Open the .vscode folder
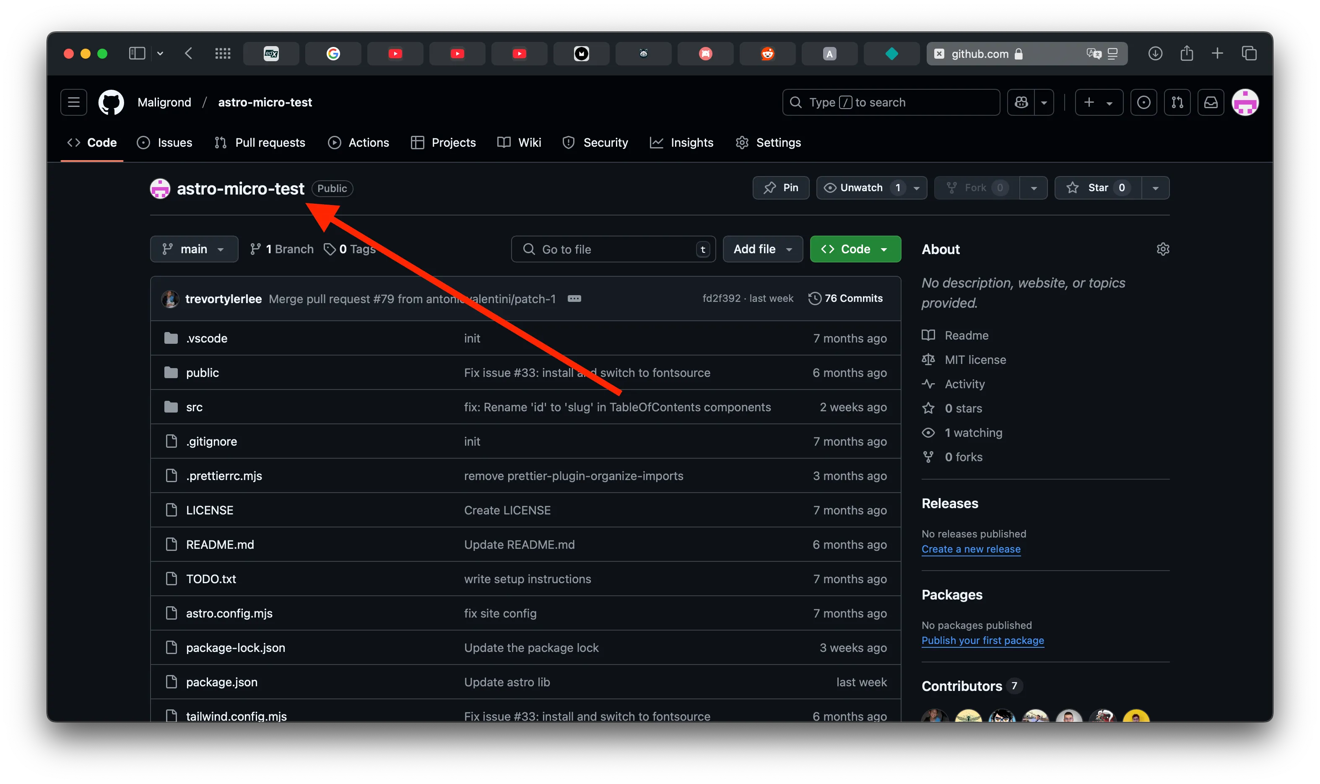 pos(207,338)
